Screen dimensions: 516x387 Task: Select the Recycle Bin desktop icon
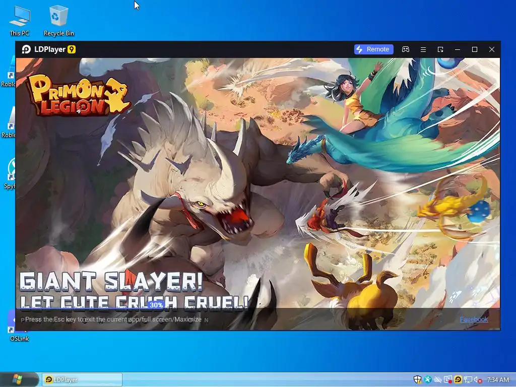click(59, 21)
